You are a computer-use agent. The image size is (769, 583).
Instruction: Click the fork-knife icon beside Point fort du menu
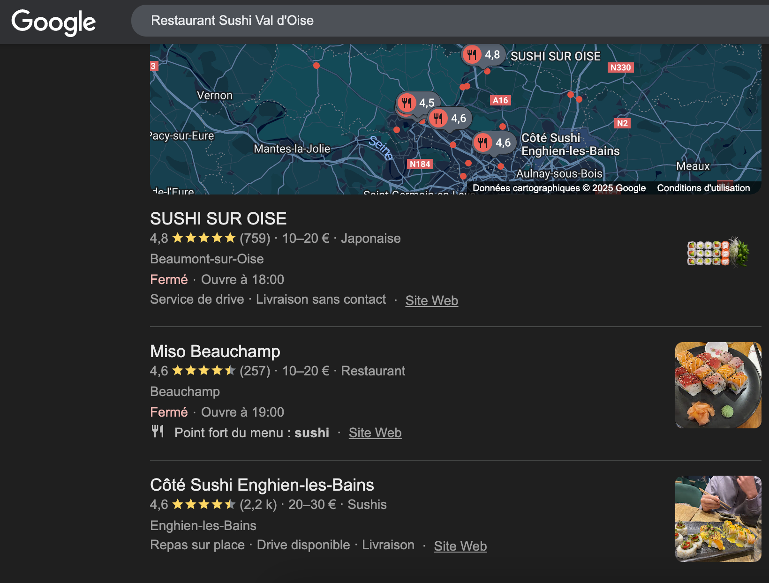pyautogui.click(x=158, y=431)
